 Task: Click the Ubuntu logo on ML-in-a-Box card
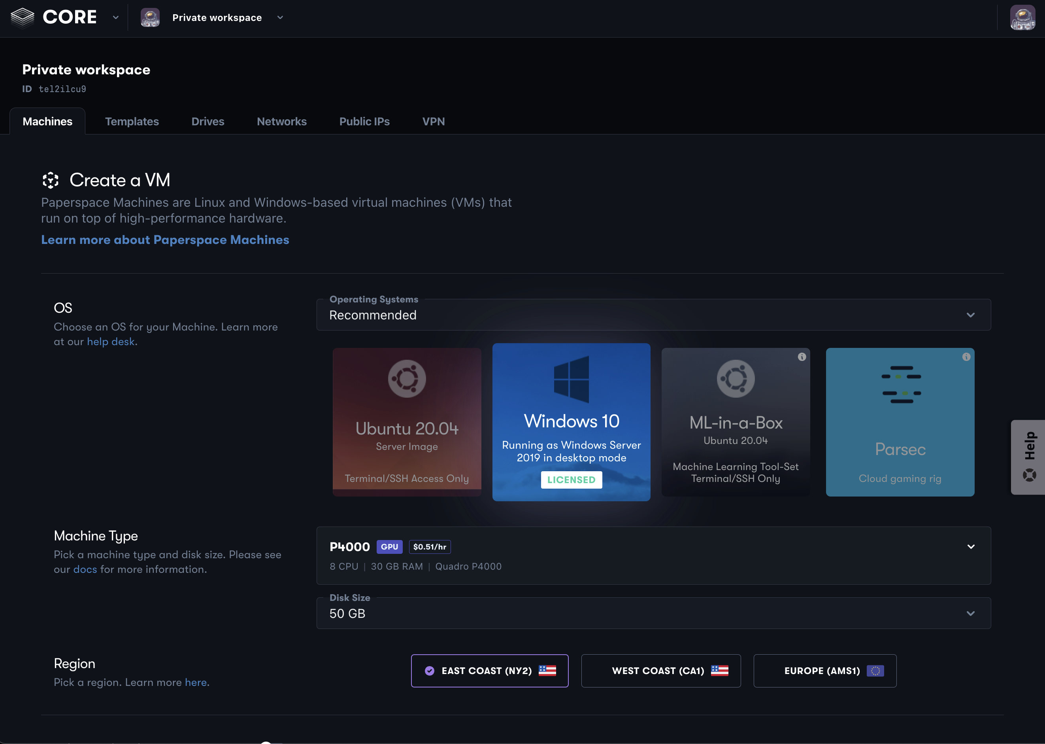[x=736, y=378]
